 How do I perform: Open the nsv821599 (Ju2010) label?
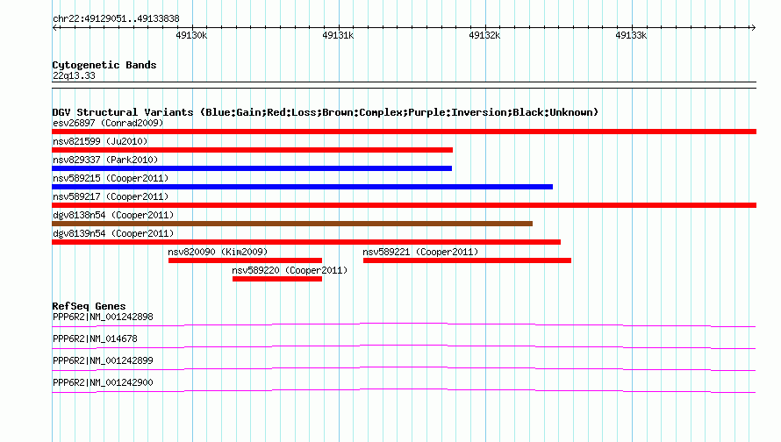click(x=100, y=141)
